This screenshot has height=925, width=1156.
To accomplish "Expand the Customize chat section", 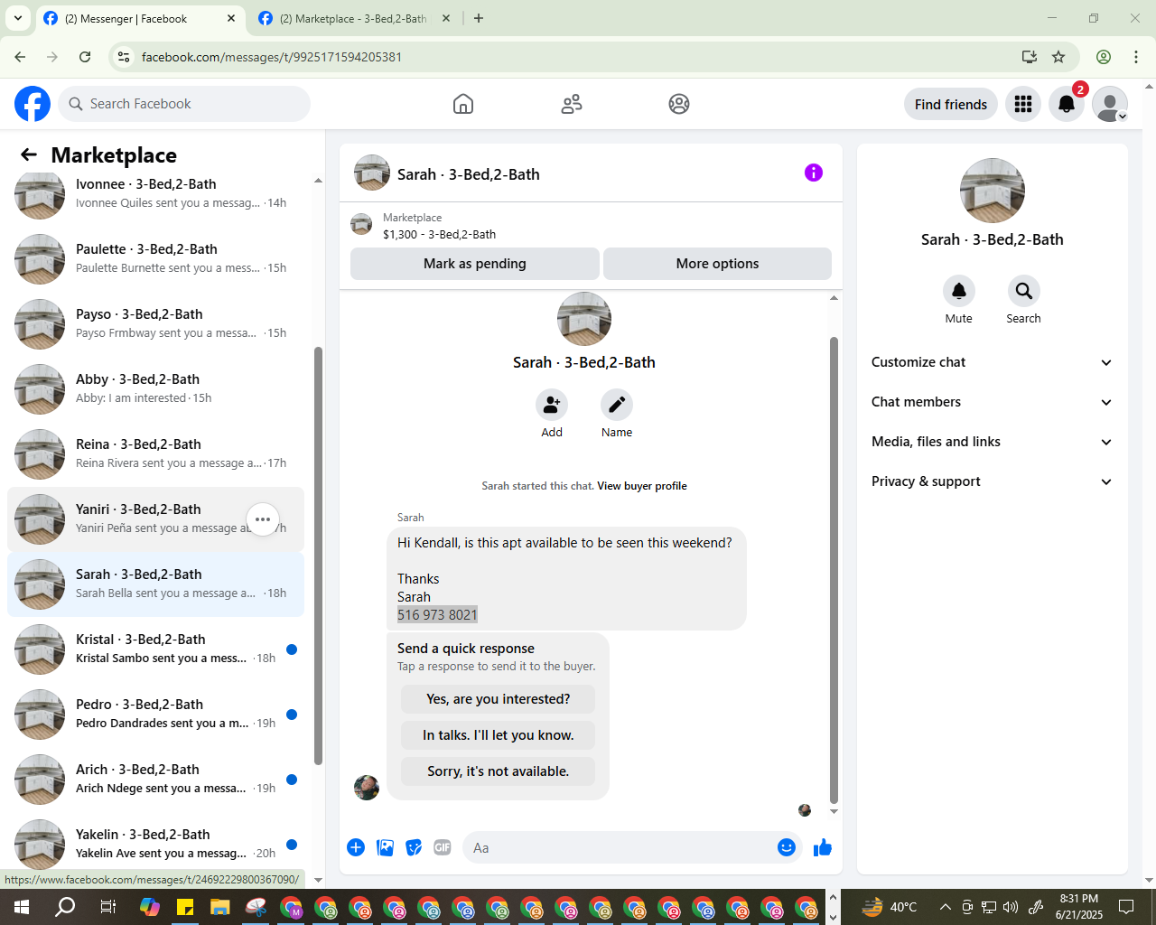I will click(x=992, y=362).
